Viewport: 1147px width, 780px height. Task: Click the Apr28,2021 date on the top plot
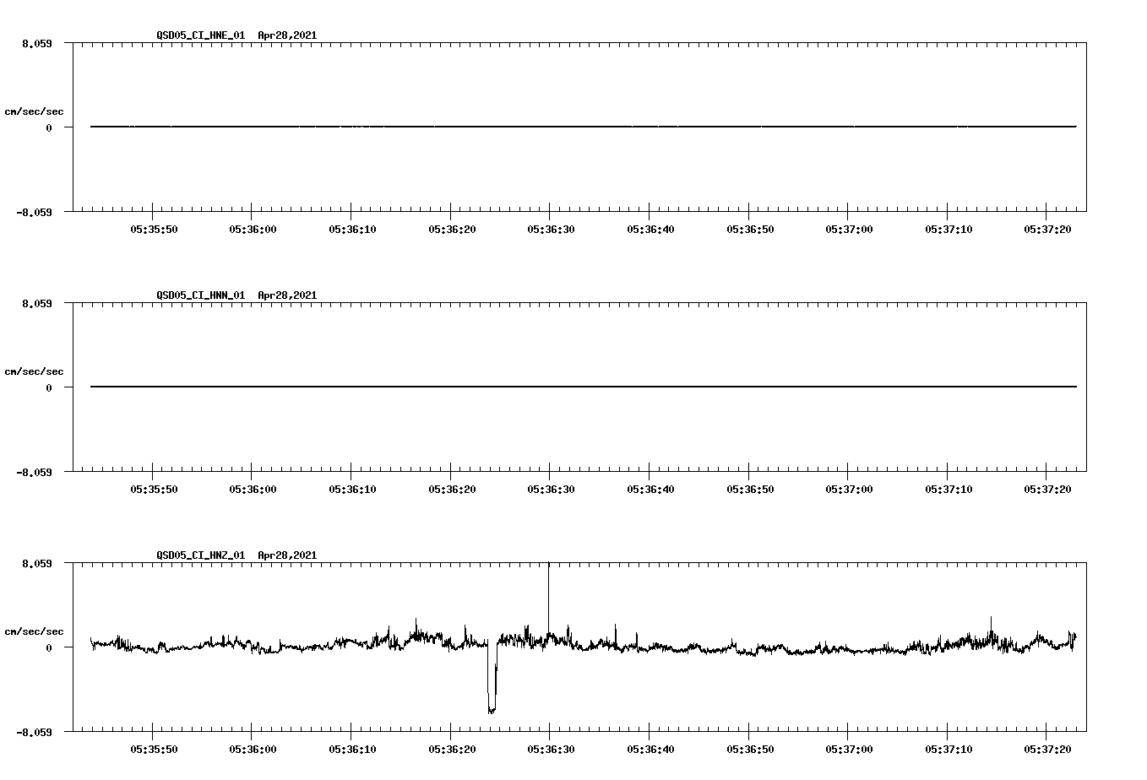point(287,35)
